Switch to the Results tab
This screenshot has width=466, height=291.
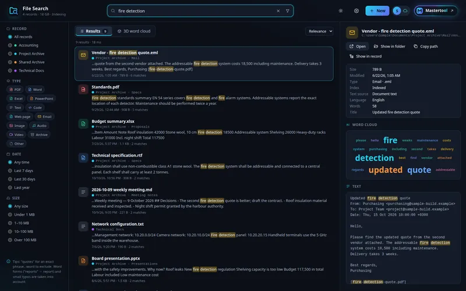94,31
